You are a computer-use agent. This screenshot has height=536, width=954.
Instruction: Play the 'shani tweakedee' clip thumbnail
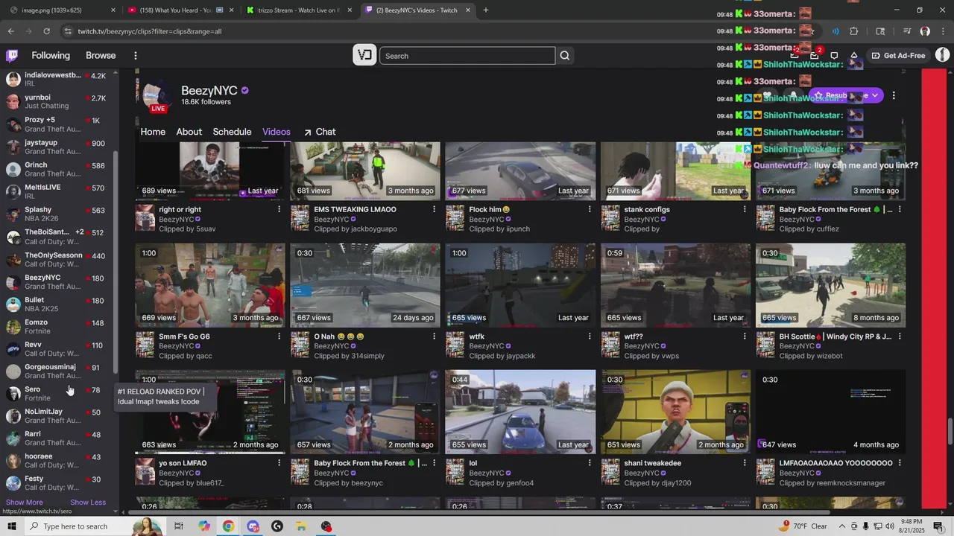coord(675,412)
